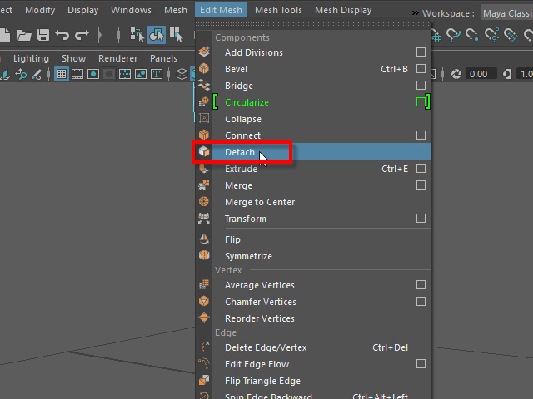This screenshot has height=399, width=533.
Task: Click the Undo arrow icon
Action: pyautogui.click(x=62, y=35)
